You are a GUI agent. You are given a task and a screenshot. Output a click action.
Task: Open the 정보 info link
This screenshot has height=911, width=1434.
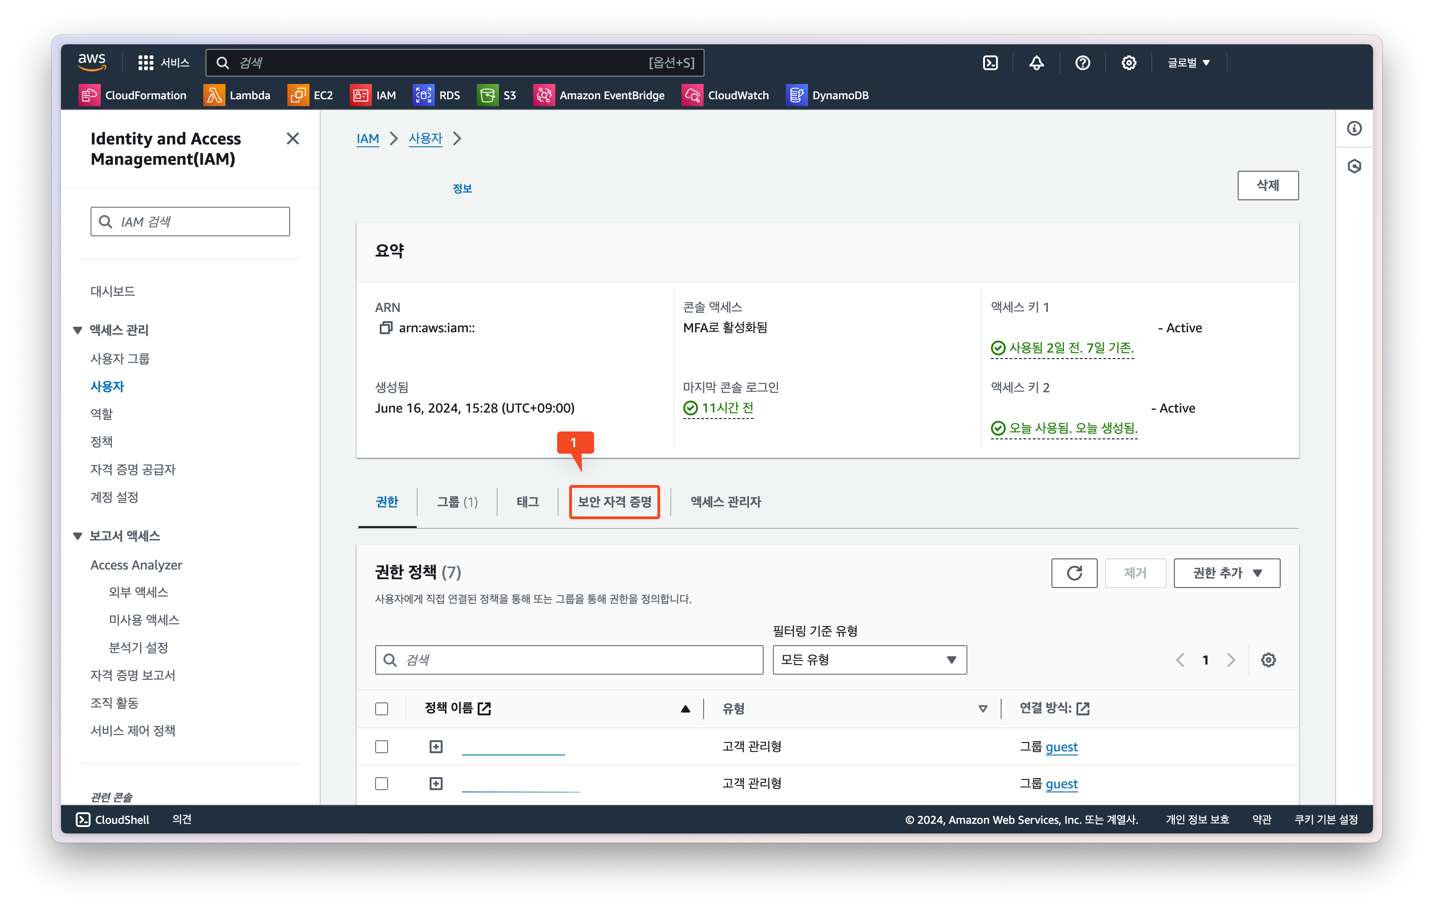pyautogui.click(x=462, y=189)
